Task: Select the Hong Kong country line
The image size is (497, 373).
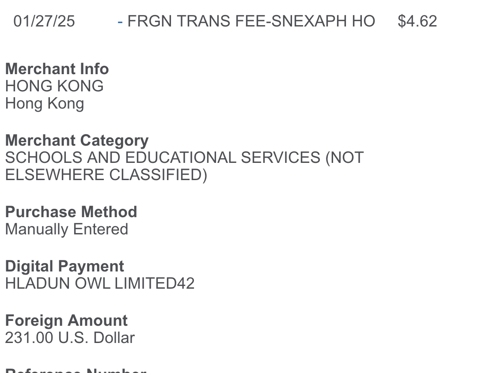Action: tap(45, 104)
